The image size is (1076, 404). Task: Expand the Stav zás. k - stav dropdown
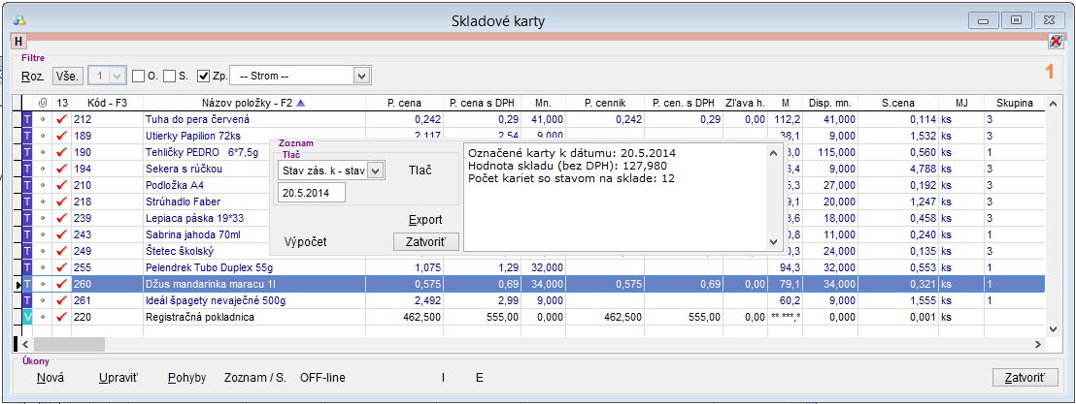click(377, 171)
